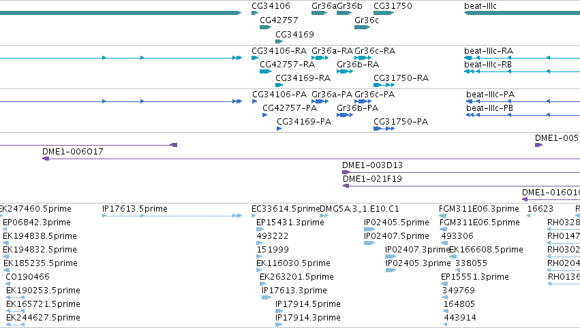This screenshot has height=328, width=580.
Task: Open EST label IP17914.3prime
Action: 308,318
